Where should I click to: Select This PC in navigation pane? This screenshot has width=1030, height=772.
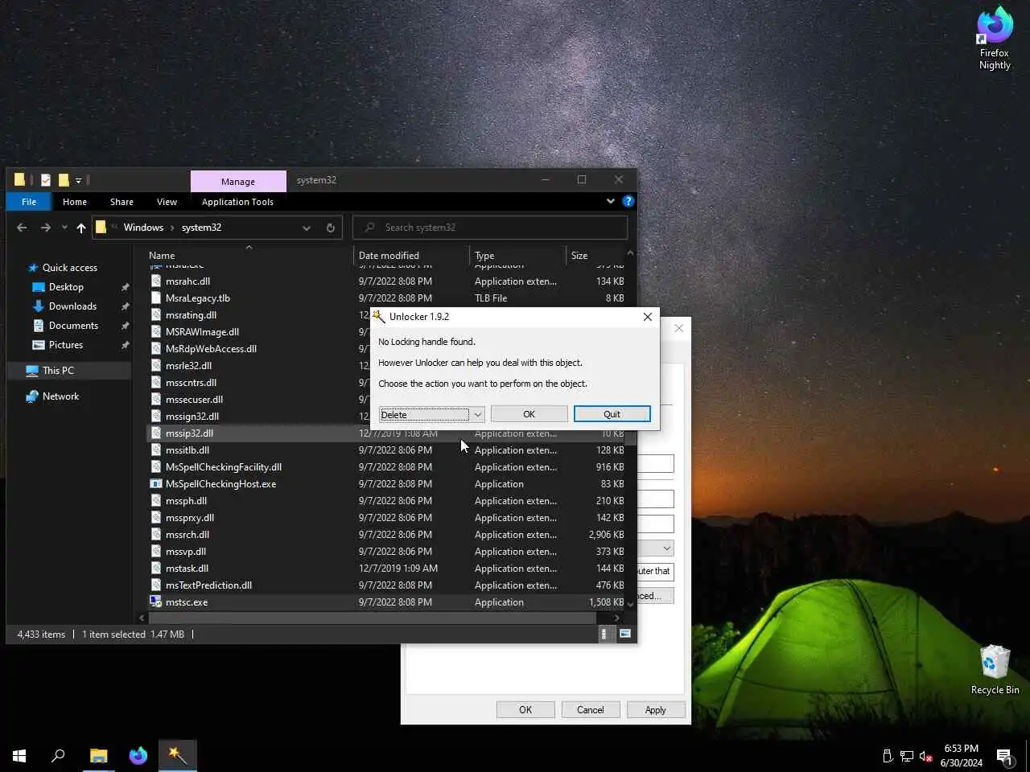(58, 371)
